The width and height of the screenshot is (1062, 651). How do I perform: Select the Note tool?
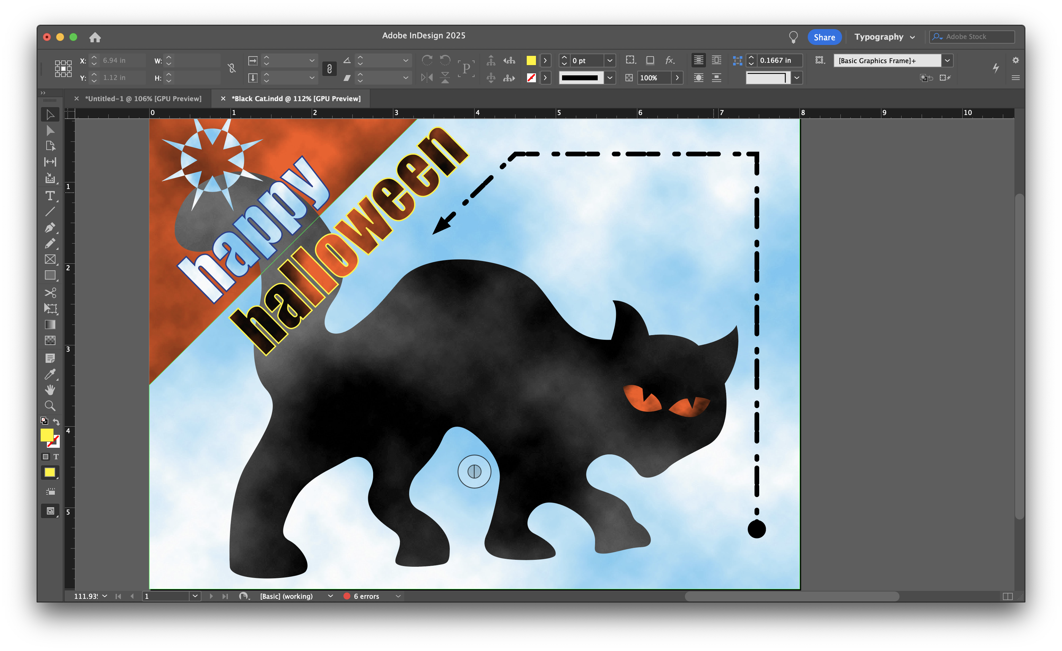[x=51, y=358]
